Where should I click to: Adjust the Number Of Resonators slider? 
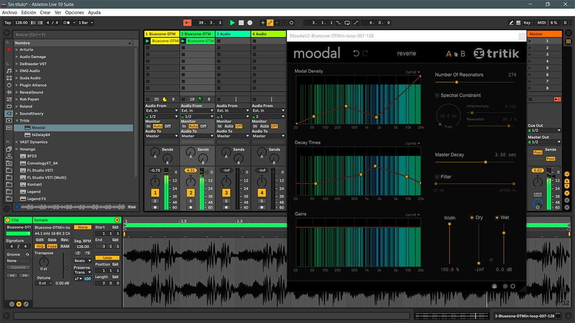point(456,82)
